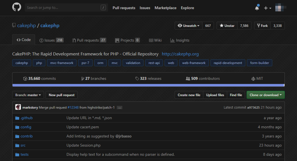
Task: Open the notifications bell
Action: (257, 8)
